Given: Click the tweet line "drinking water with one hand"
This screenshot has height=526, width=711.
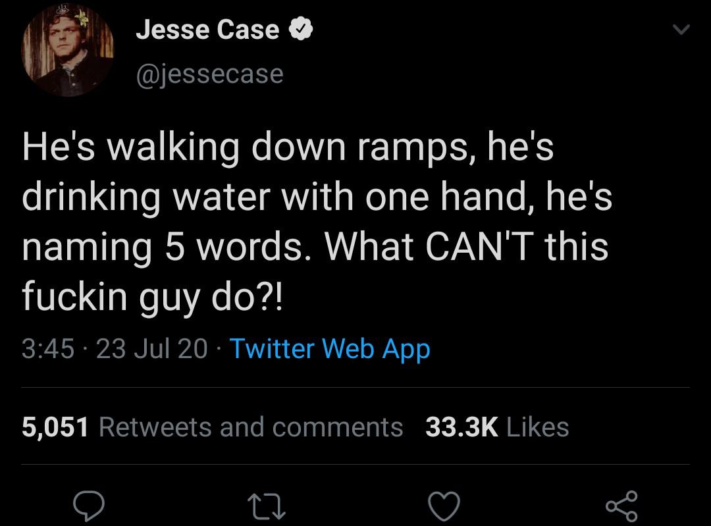Looking at the screenshot, I should click(317, 197).
